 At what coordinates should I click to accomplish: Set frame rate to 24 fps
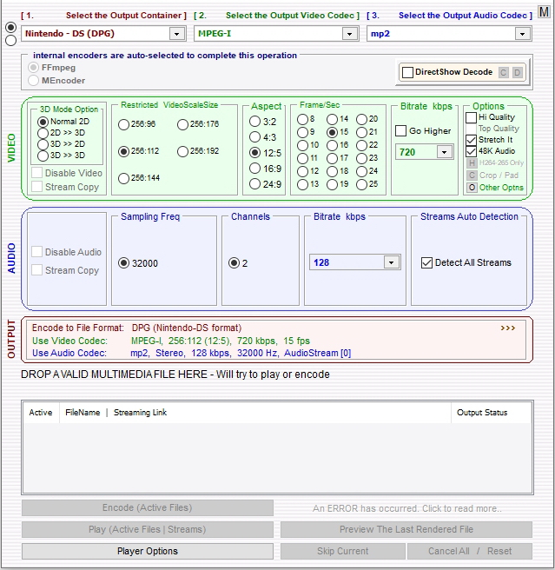pyautogui.click(x=361, y=171)
